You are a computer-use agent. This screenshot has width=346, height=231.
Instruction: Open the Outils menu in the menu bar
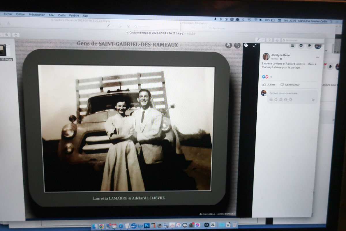[x=62, y=15]
